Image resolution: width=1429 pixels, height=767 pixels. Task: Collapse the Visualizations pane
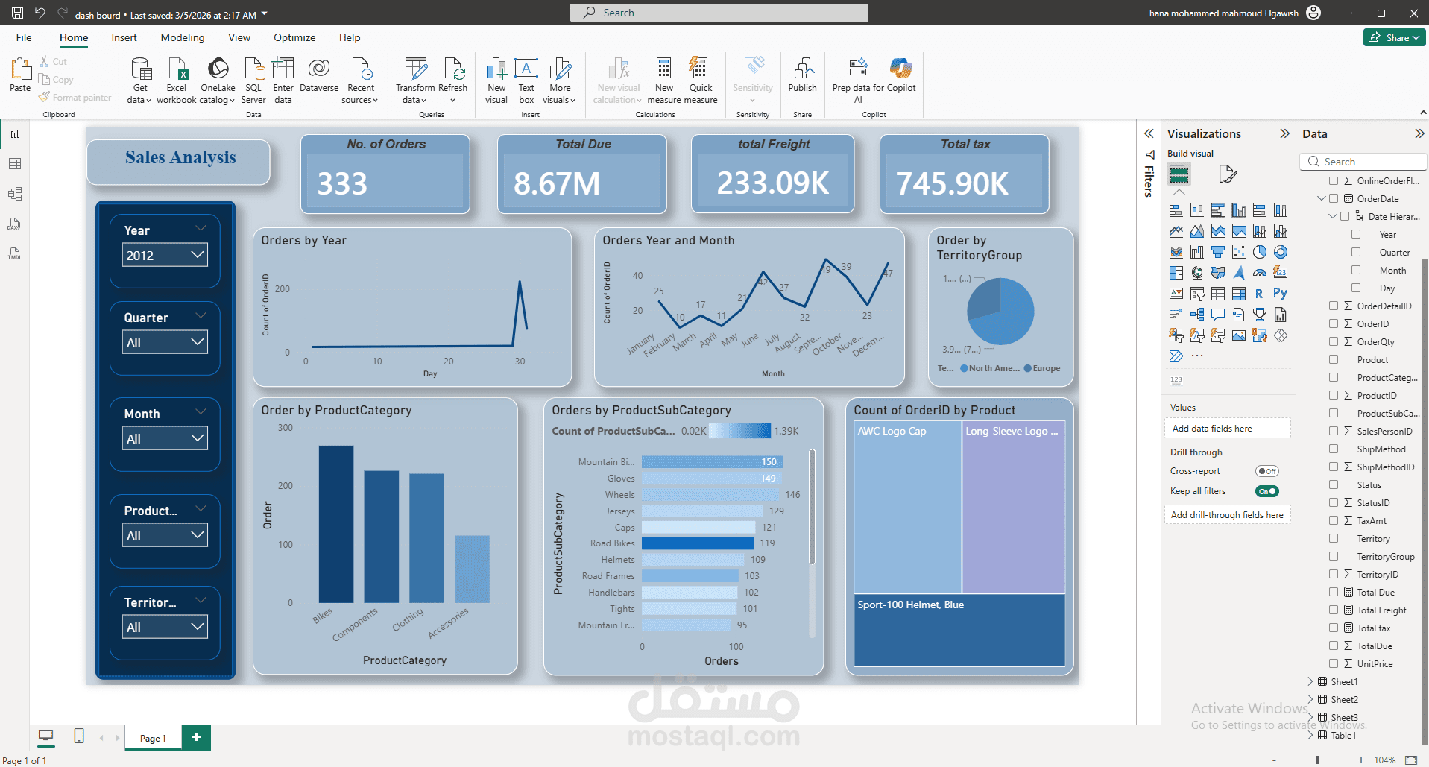[x=1284, y=133]
